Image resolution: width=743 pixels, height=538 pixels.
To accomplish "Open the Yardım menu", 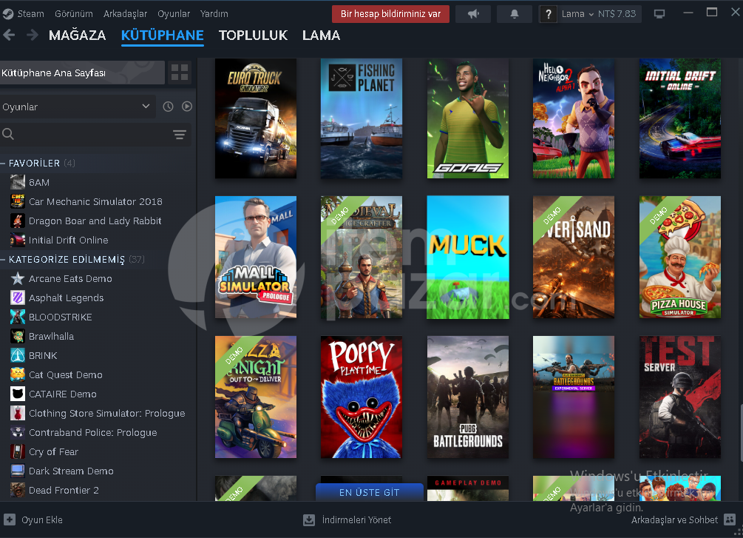I will click(214, 14).
